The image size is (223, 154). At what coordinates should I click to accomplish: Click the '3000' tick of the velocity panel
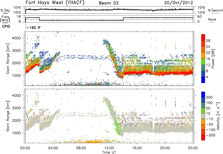(16, 108)
